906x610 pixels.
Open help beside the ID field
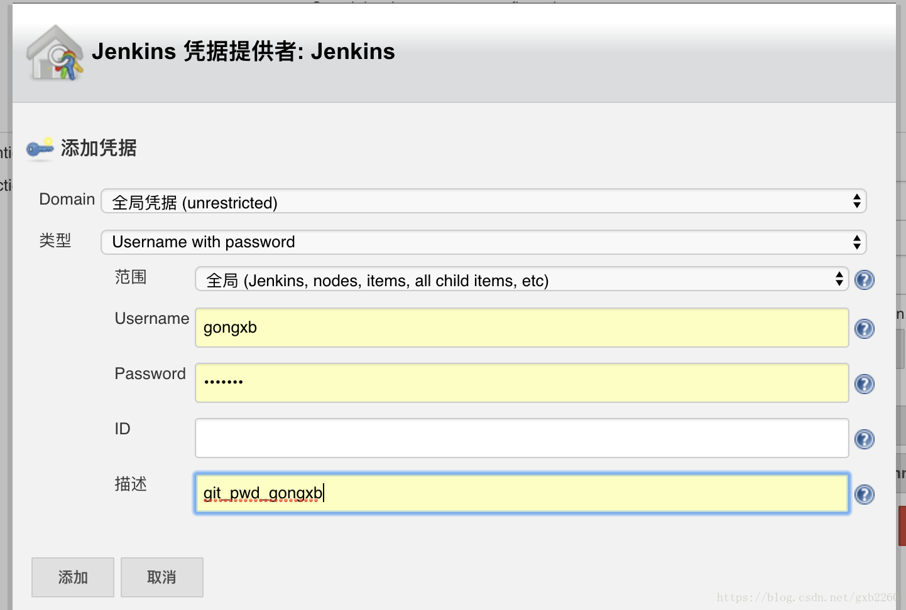(x=864, y=439)
